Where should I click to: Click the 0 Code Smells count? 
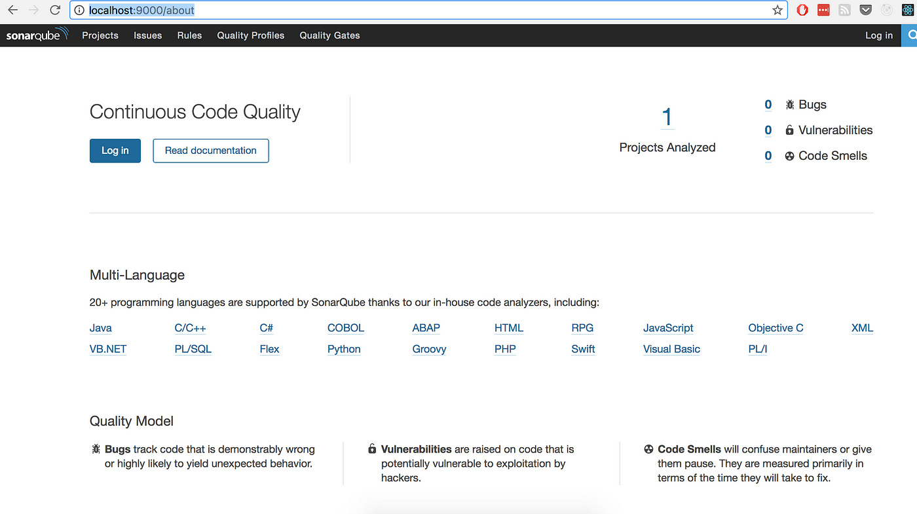pos(768,156)
